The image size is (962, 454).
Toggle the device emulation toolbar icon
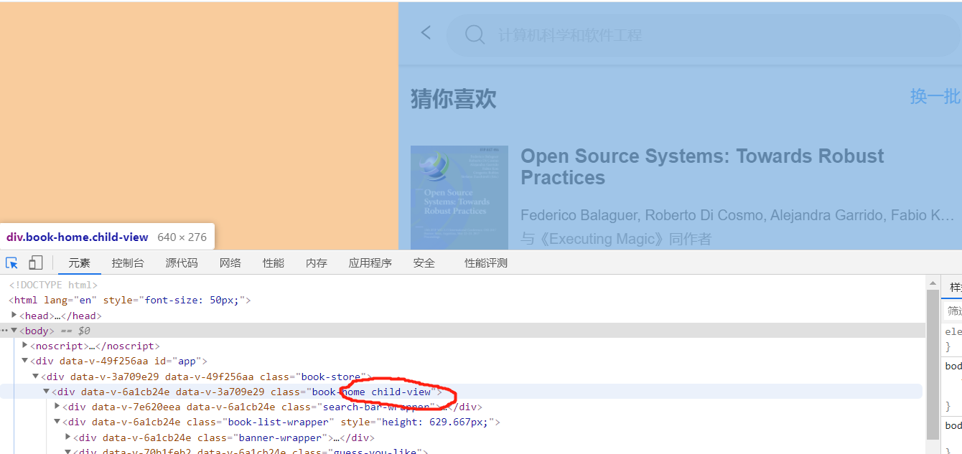click(35, 263)
